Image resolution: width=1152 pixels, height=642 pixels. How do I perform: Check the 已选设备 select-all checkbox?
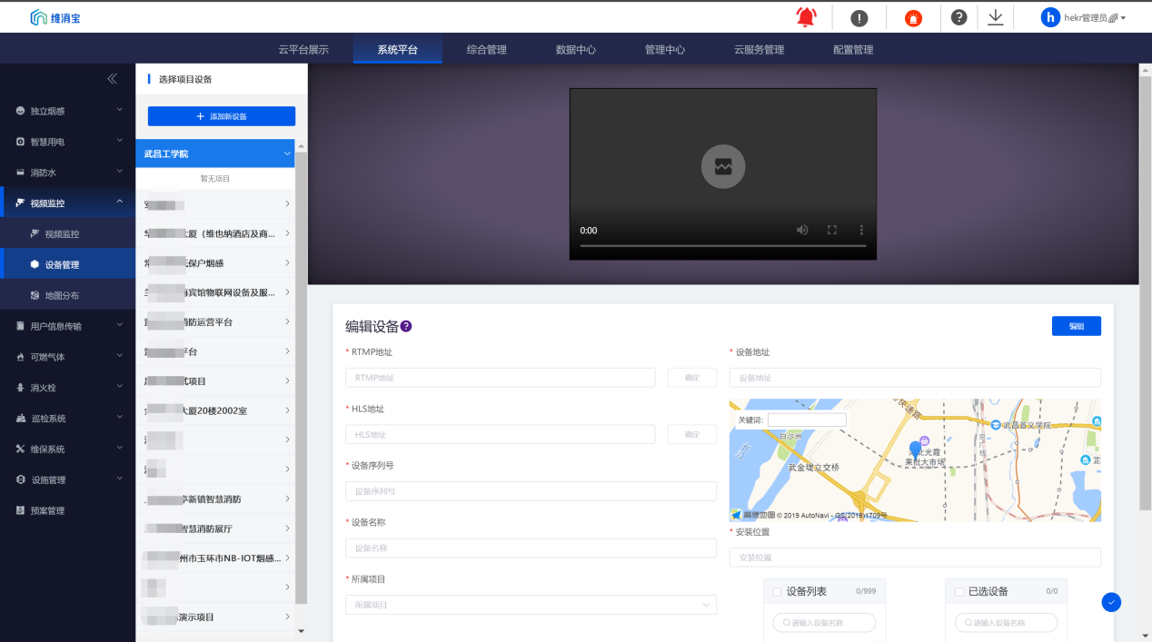pyautogui.click(x=958, y=592)
